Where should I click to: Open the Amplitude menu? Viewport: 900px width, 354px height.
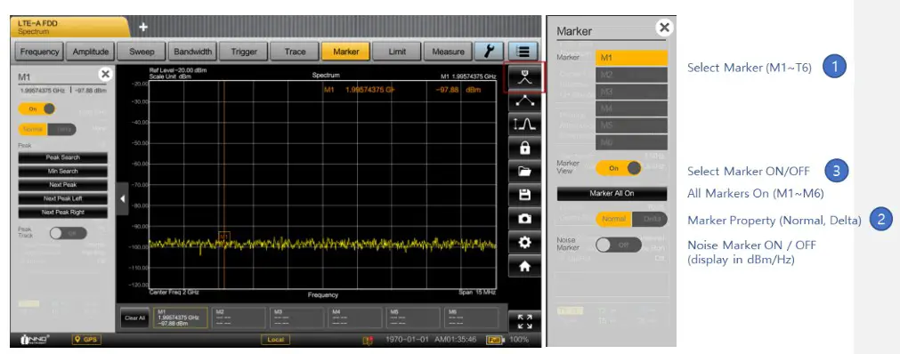click(x=91, y=51)
